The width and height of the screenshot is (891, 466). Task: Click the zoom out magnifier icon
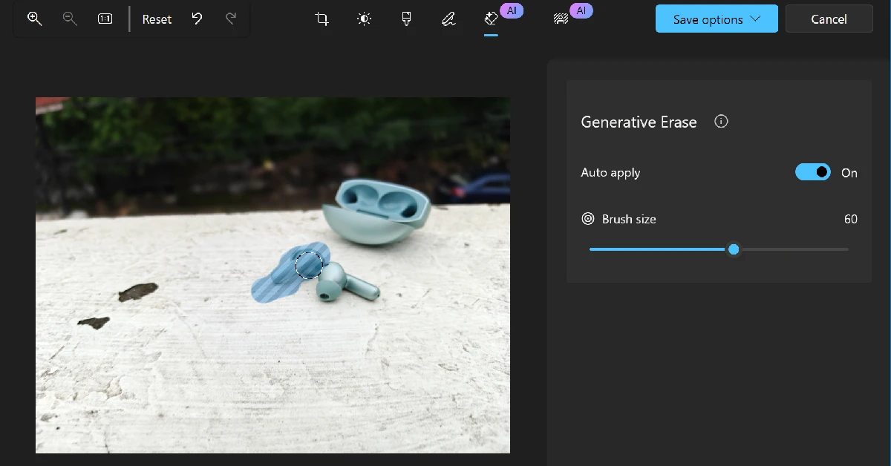pyautogui.click(x=70, y=19)
